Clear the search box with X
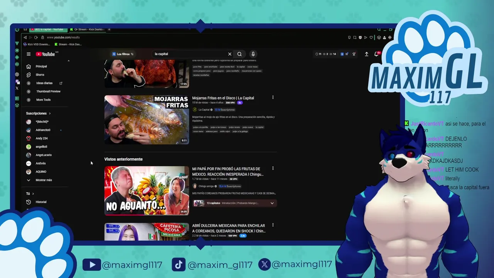Viewport: 494px width, 278px height. (x=230, y=54)
